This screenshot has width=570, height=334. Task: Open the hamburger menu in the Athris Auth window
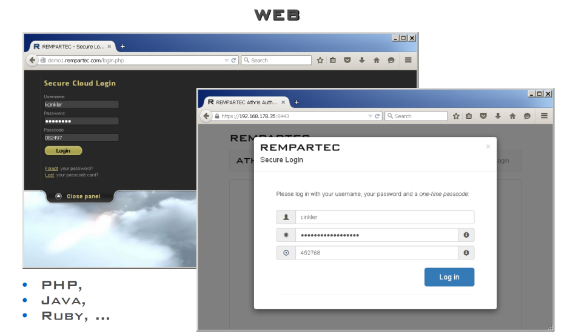(544, 116)
